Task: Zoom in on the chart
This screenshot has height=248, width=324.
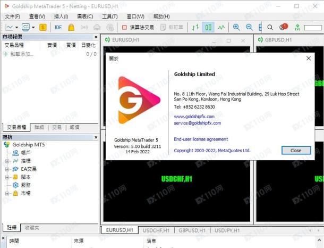Action: (x=236, y=27)
